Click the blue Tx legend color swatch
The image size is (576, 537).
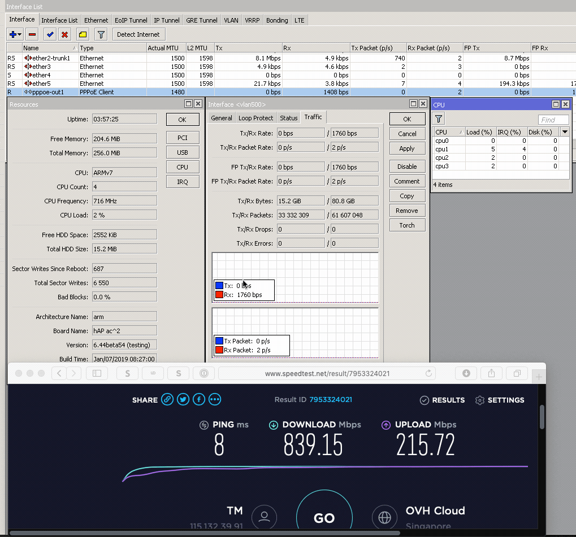[219, 286]
